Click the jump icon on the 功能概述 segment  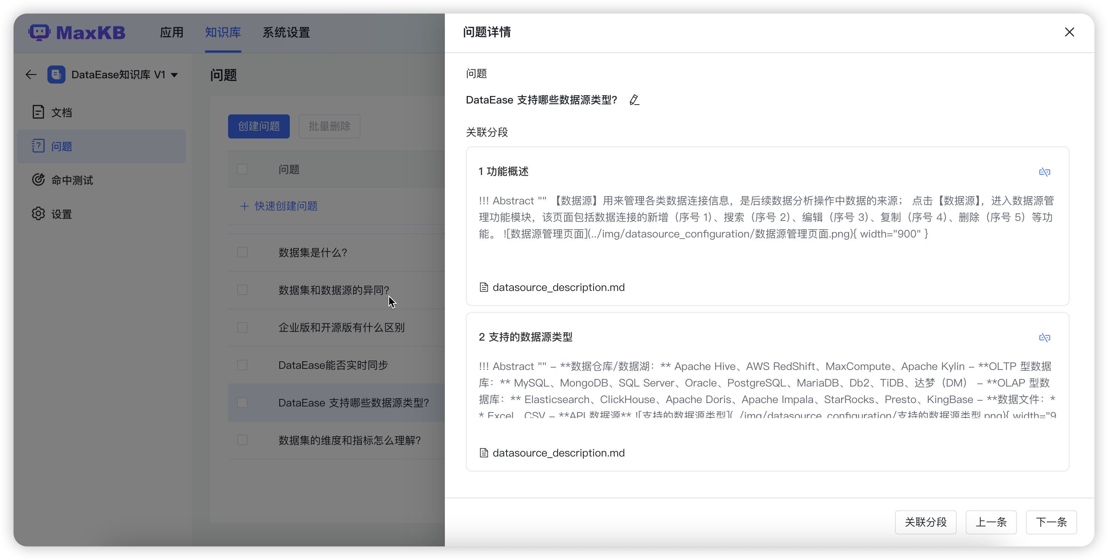click(1045, 172)
